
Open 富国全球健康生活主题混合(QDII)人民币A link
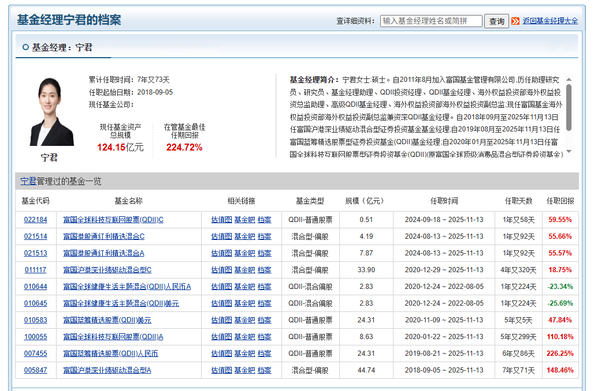click(127, 287)
